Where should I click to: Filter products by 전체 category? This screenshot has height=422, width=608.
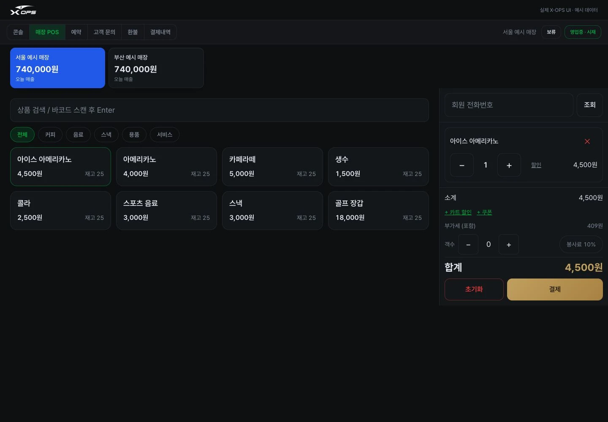22,135
